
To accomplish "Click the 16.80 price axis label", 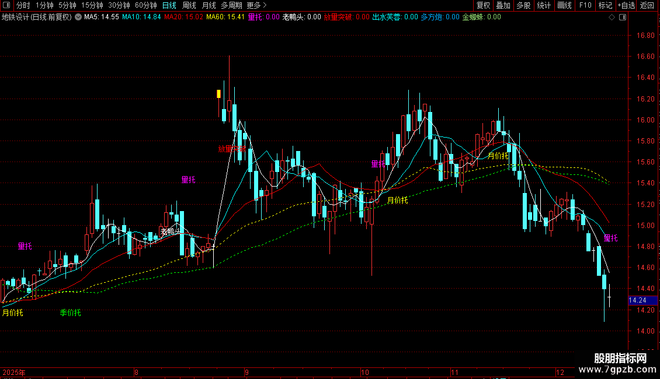I will [645, 36].
